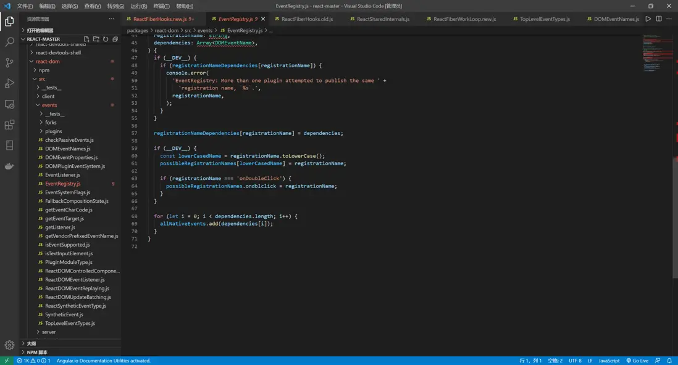Image resolution: width=678 pixels, height=365 pixels.
Task: Open the Source Control view
Action: point(9,63)
